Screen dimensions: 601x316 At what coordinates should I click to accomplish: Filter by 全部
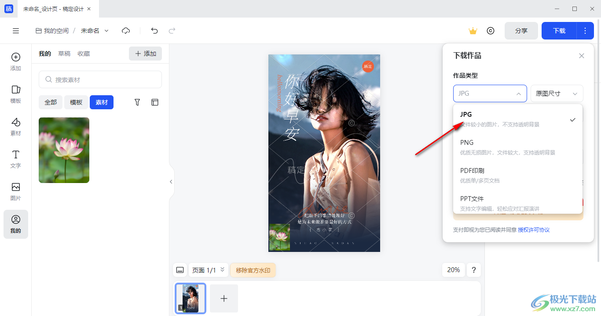(51, 102)
